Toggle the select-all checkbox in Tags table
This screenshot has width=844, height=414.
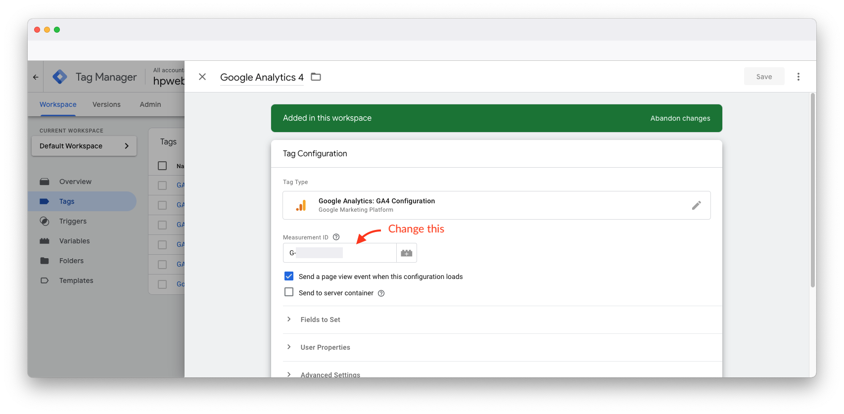(162, 166)
